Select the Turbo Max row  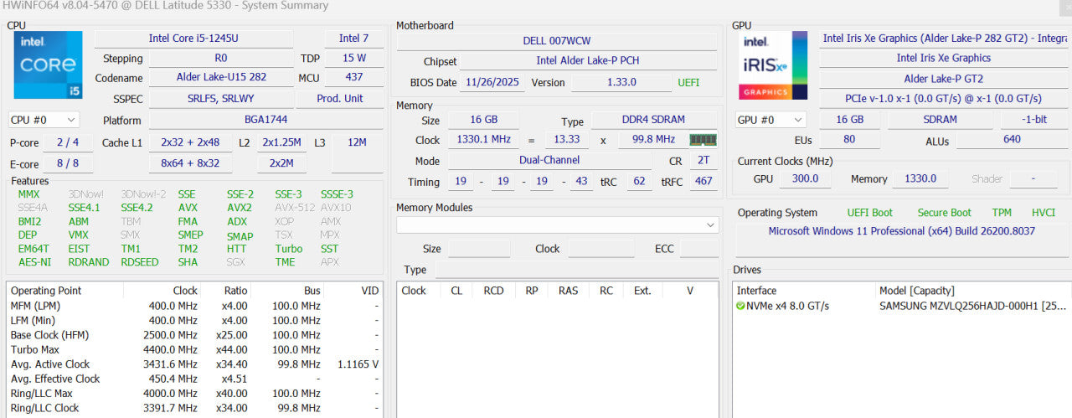coord(194,349)
